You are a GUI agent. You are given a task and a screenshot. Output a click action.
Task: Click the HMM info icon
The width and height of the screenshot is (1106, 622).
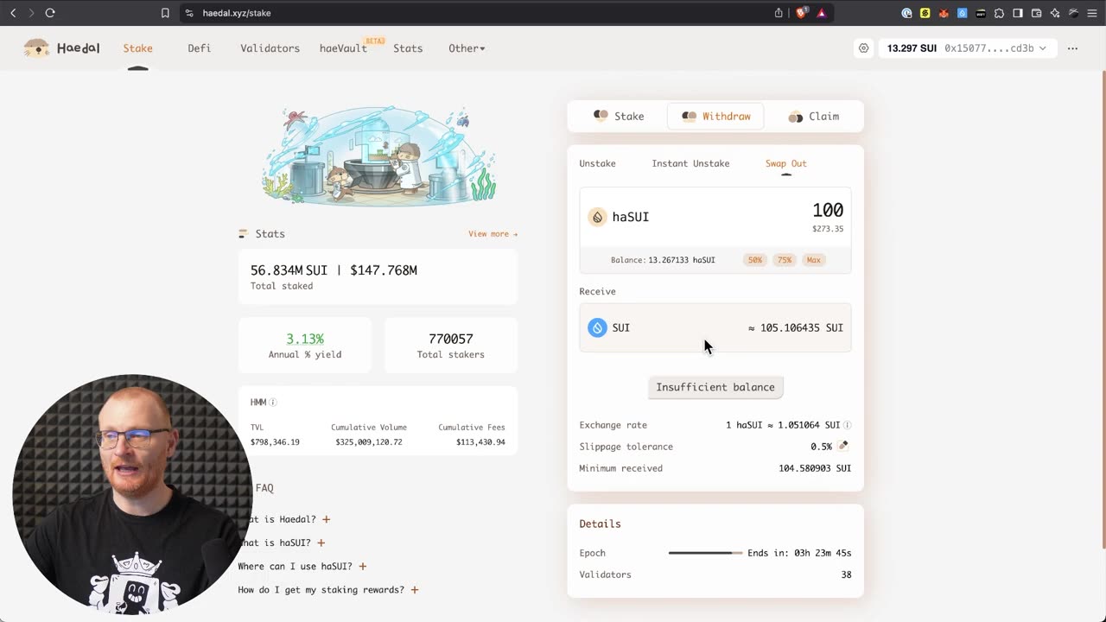(273, 403)
